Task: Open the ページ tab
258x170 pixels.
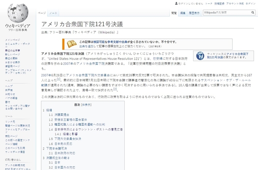Action: coord(42,13)
